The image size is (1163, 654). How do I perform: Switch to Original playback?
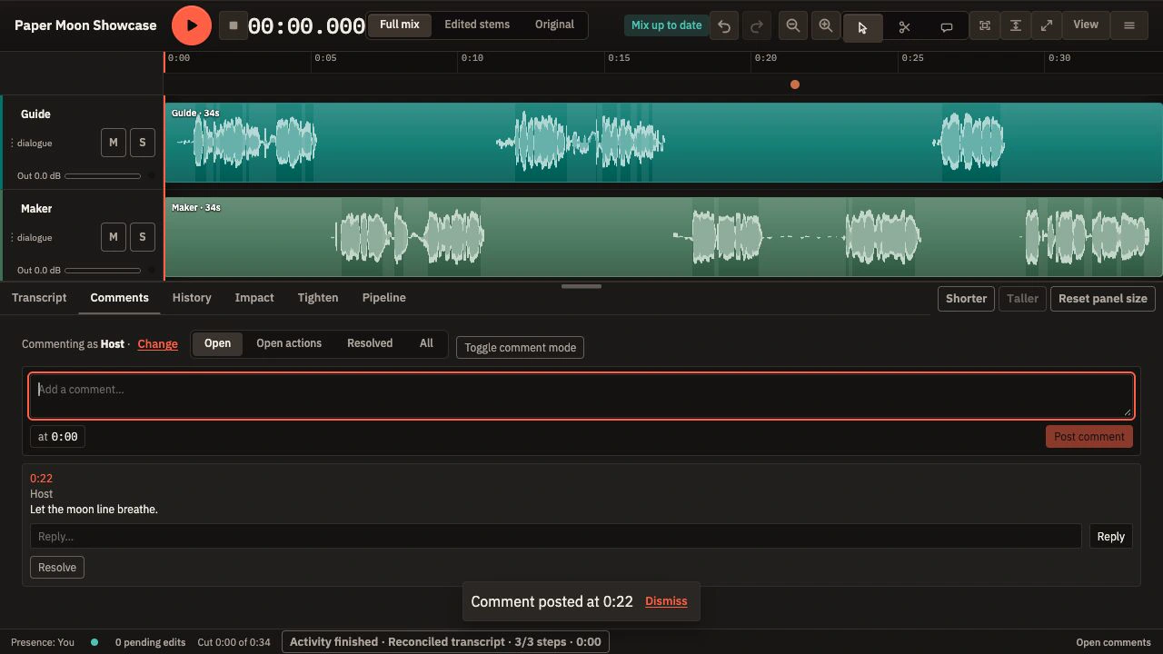click(554, 25)
